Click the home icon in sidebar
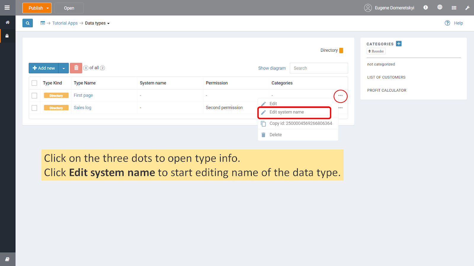The width and height of the screenshot is (474, 266). click(x=7, y=22)
